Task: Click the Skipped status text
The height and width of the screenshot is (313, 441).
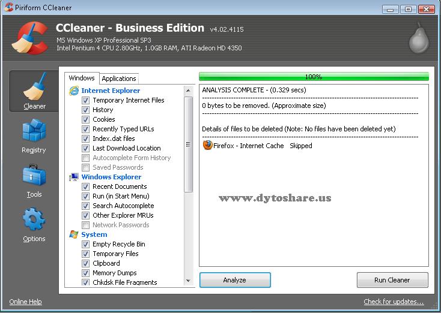Action: pos(301,146)
